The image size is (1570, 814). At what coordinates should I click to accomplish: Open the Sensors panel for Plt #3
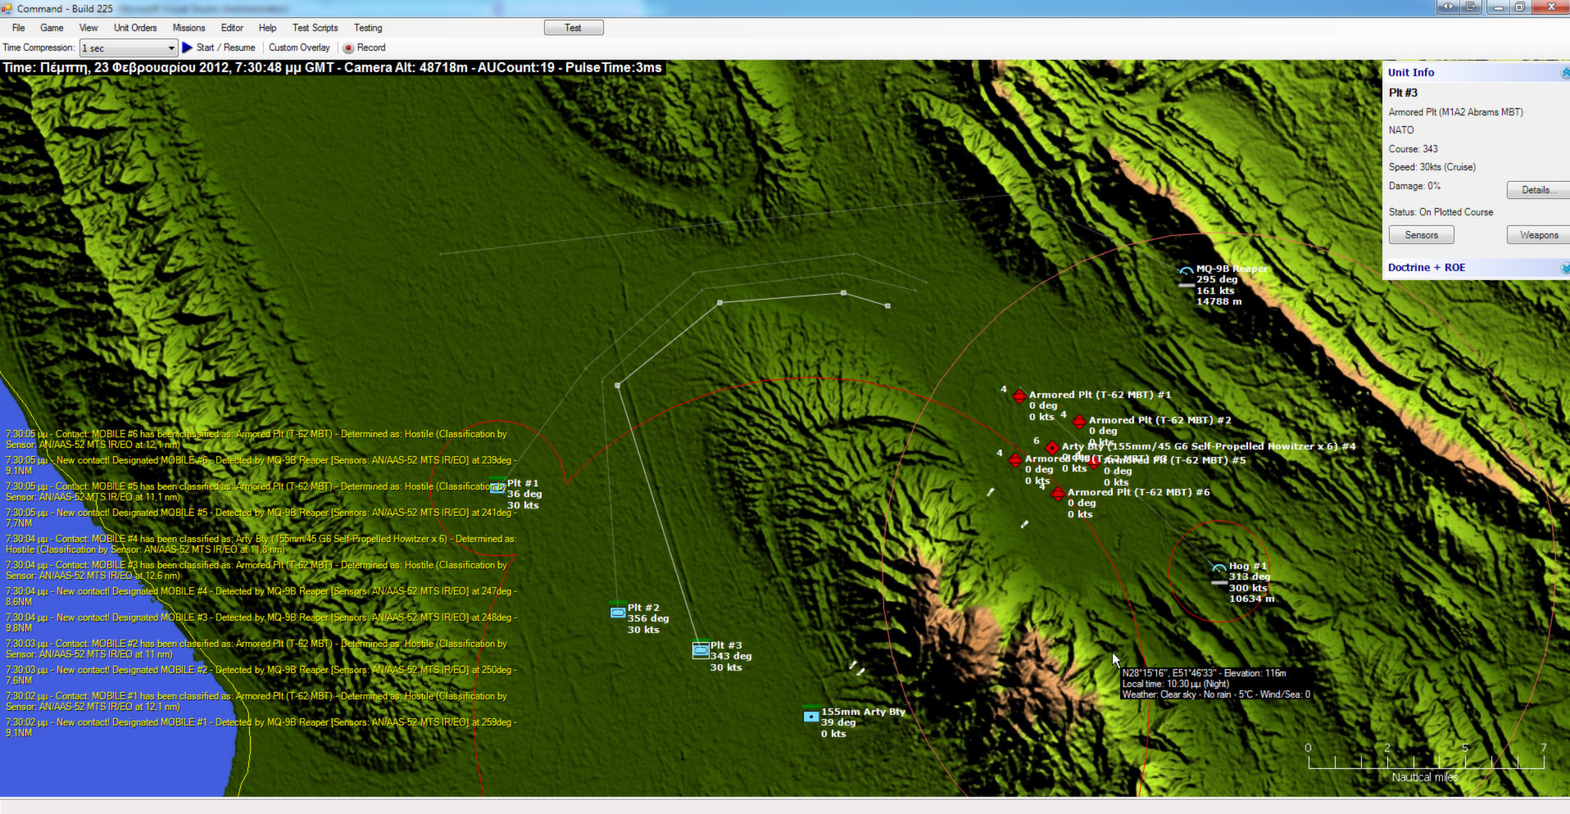(1420, 235)
